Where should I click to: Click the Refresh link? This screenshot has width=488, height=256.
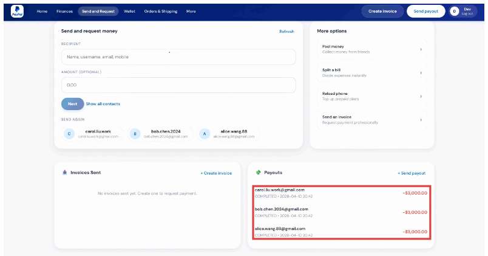[x=286, y=32]
